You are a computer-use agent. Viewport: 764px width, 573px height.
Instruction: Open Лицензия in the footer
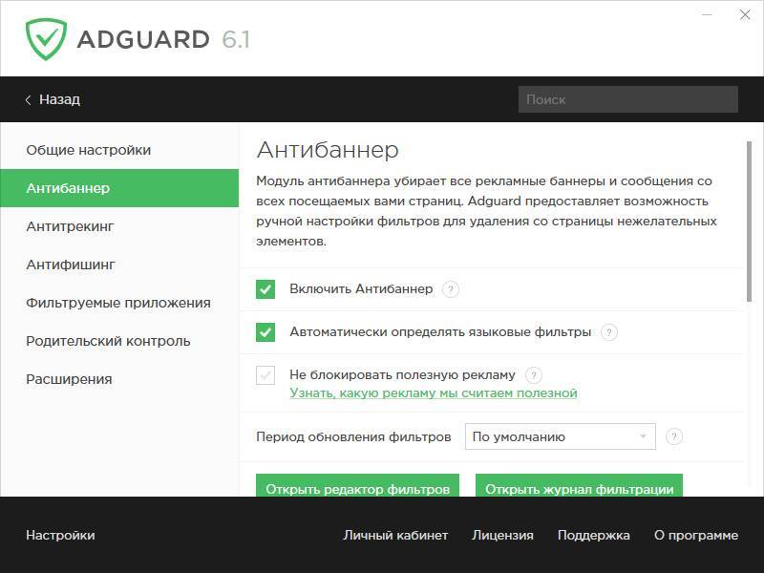point(503,535)
